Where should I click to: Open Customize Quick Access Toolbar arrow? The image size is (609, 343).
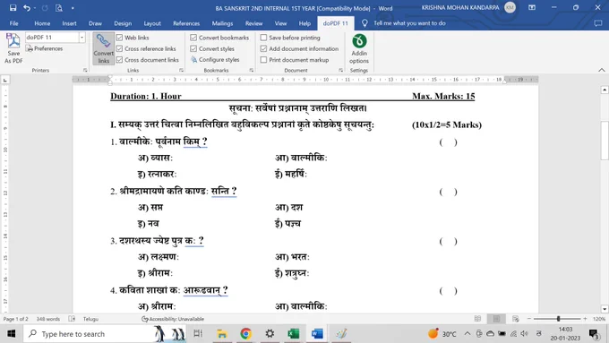[73, 8]
